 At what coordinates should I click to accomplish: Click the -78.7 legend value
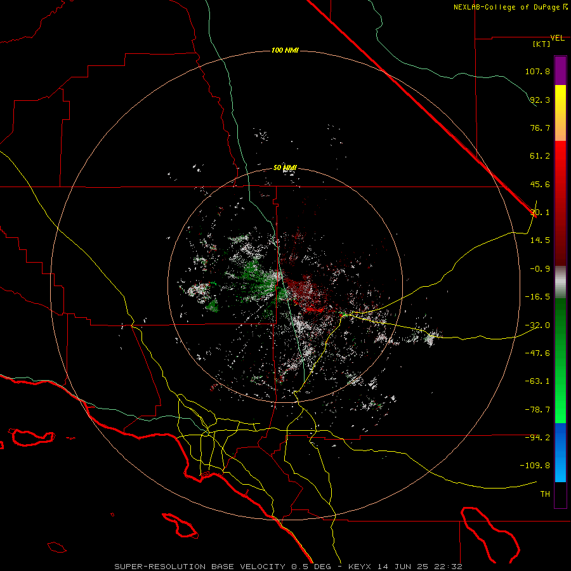pyautogui.click(x=537, y=410)
